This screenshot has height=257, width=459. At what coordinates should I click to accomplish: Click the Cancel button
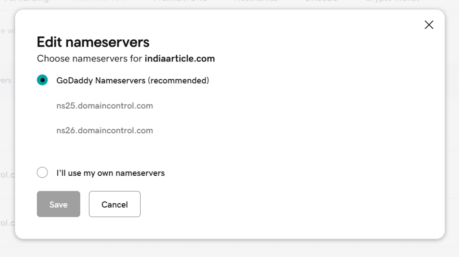(x=115, y=205)
